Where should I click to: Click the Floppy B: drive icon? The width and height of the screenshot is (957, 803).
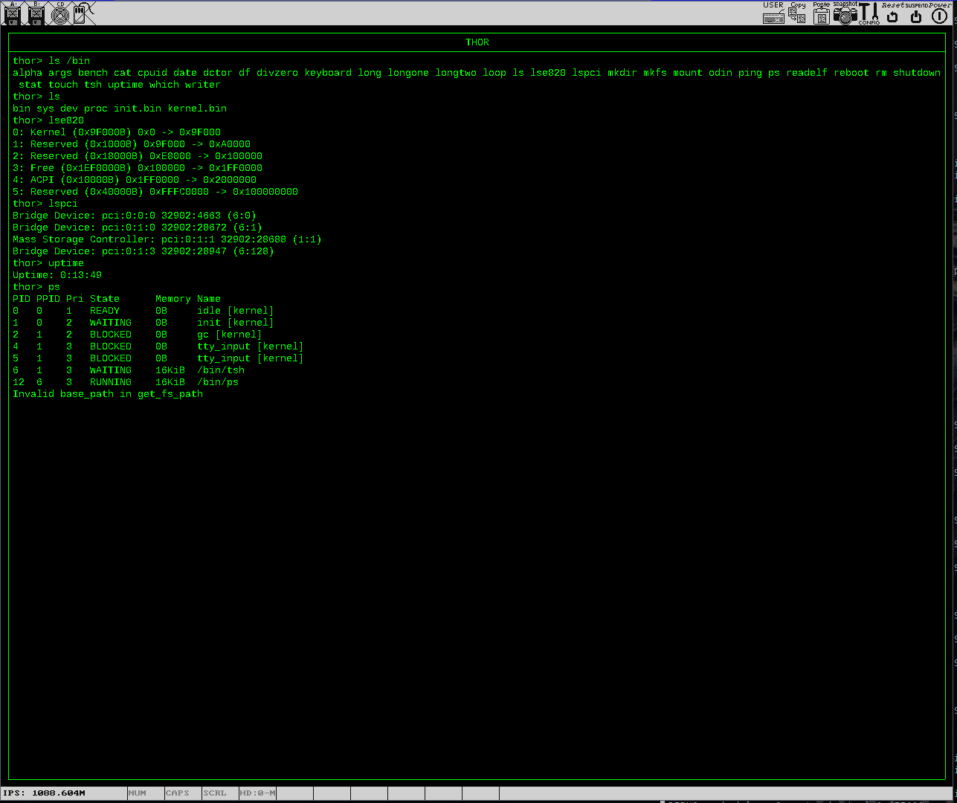click(36, 14)
